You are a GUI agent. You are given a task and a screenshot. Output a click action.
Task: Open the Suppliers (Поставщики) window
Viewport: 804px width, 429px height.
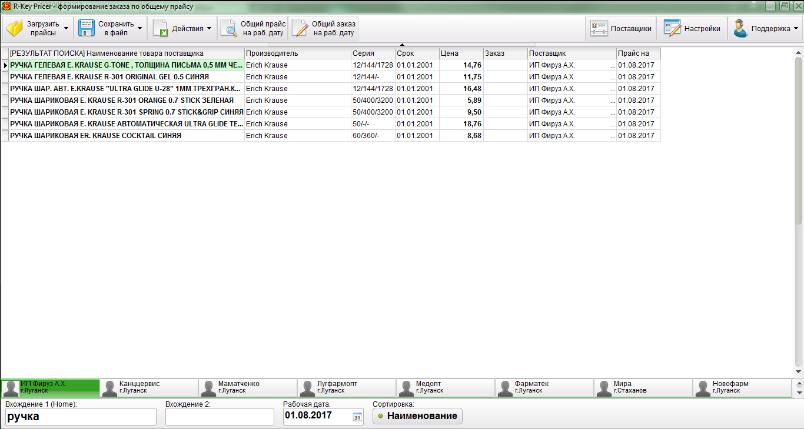tap(621, 28)
